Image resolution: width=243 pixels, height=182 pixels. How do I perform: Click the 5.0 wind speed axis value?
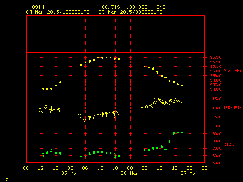point(218,117)
